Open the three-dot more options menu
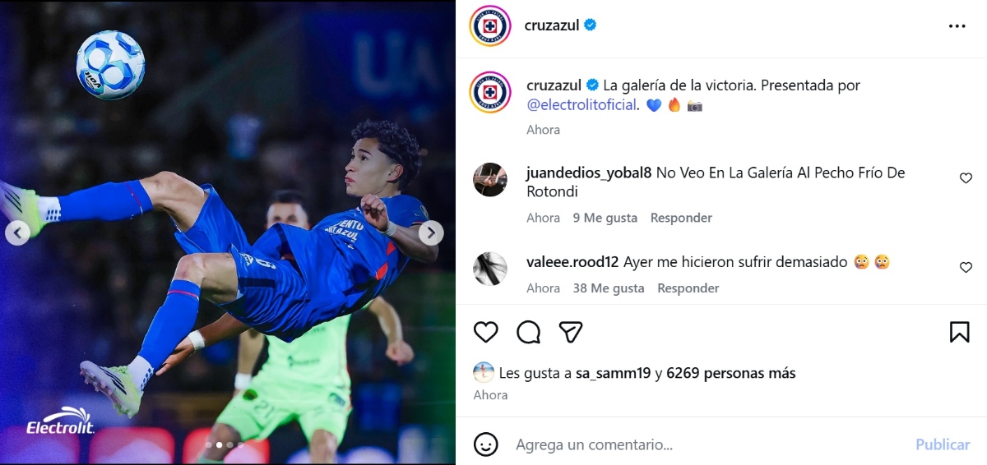The image size is (987, 465). [957, 26]
